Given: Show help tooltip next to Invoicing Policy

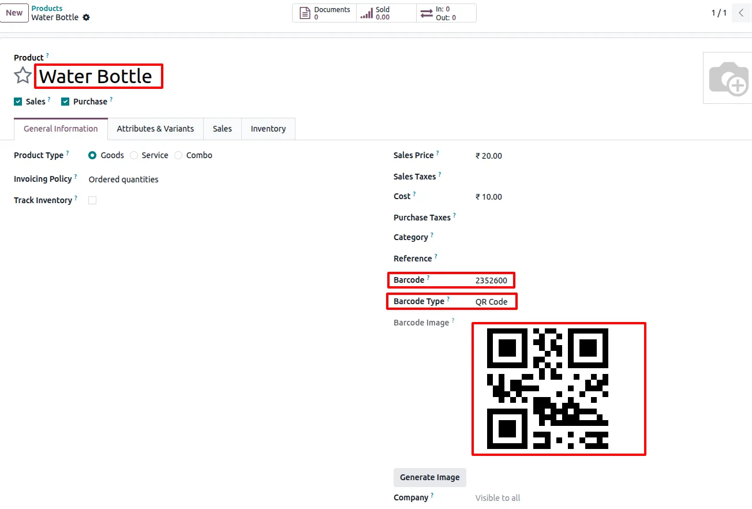Looking at the screenshot, I should pos(76,177).
